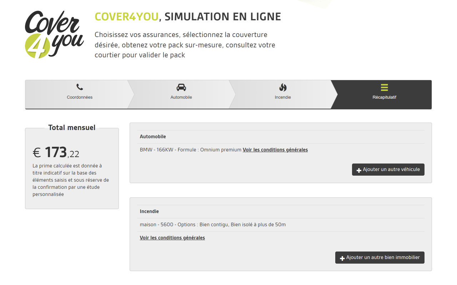Click the Cover4you logo
This screenshot has width=457, height=285.
point(54,35)
